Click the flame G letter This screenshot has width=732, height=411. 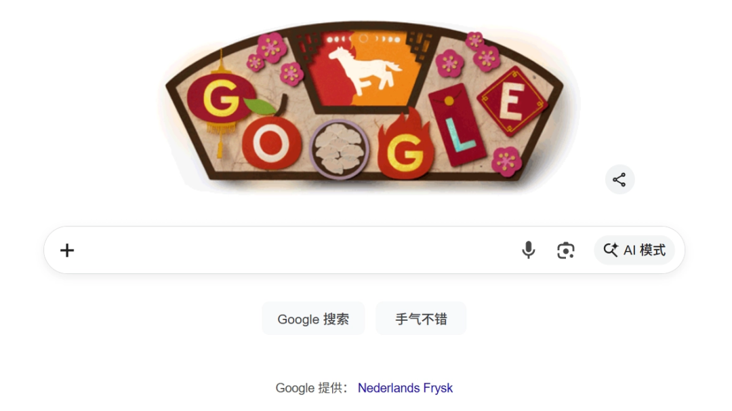(405, 146)
